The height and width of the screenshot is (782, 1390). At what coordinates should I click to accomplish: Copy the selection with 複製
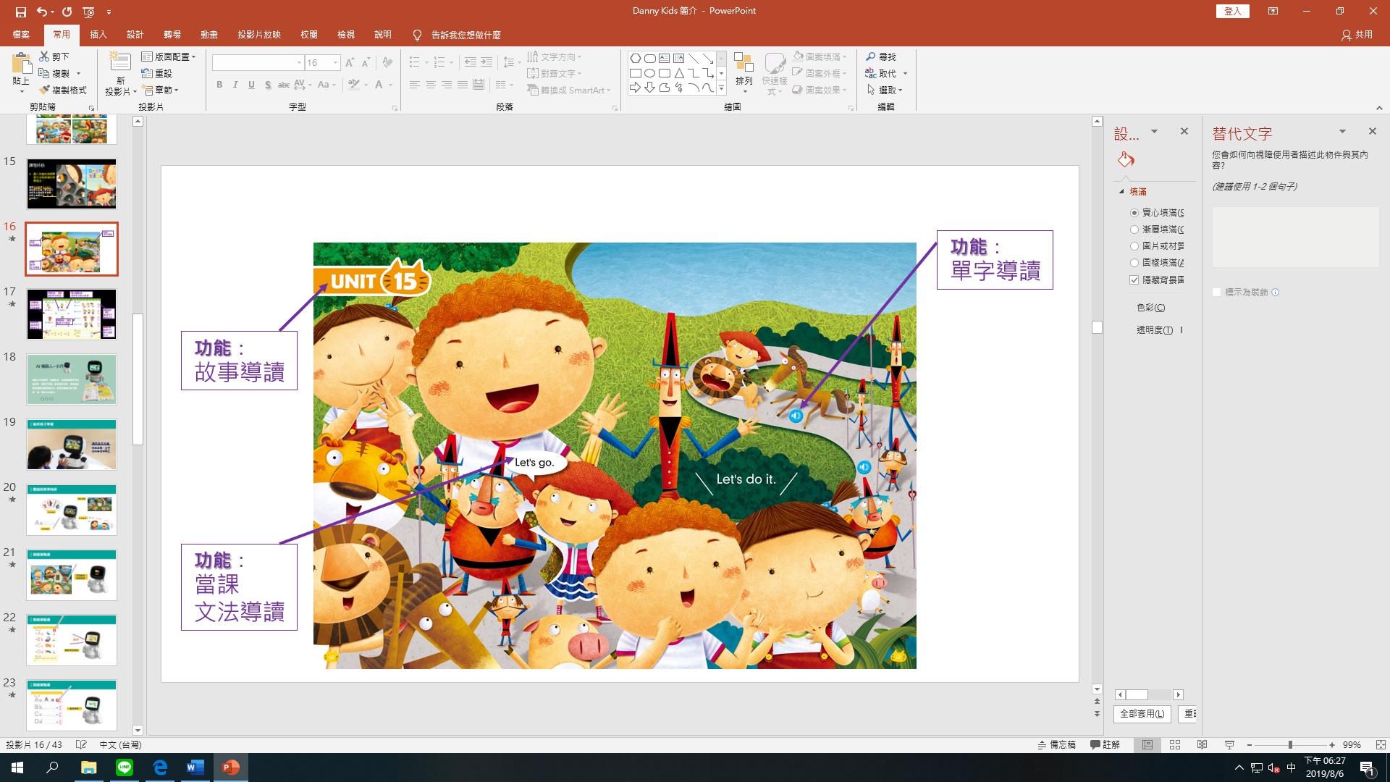tap(55, 73)
